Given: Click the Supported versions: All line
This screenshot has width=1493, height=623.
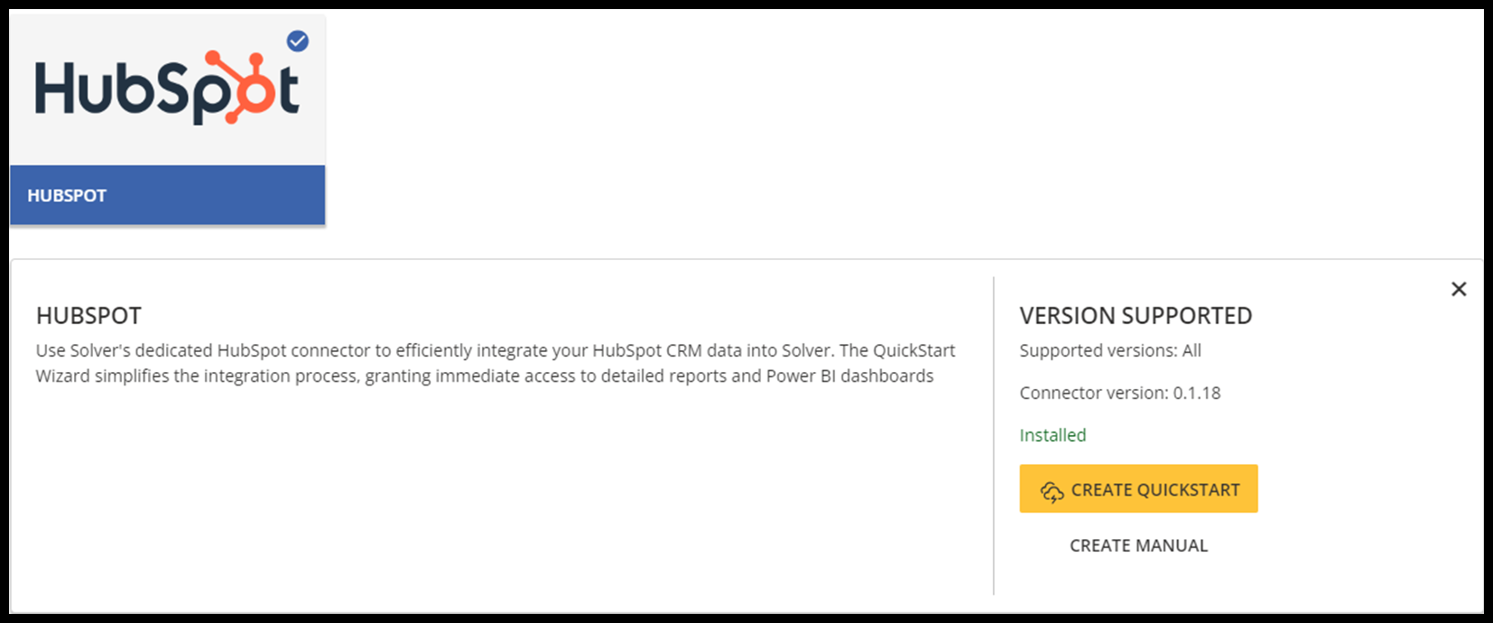Looking at the screenshot, I should pyautogui.click(x=1109, y=350).
